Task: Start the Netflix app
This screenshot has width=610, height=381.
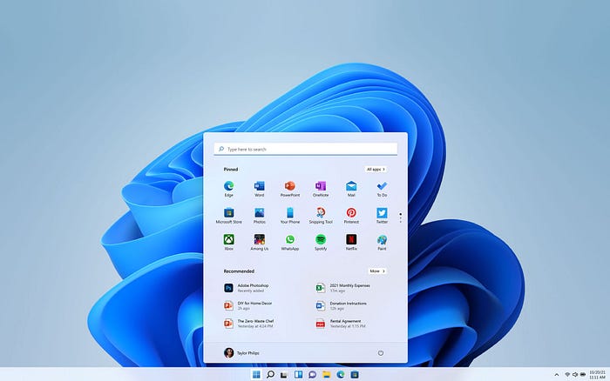Action: 351,239
